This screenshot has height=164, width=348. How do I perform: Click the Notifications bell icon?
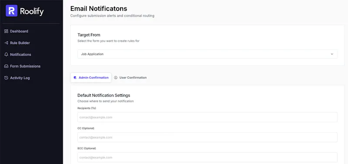(x=6, y=54)
